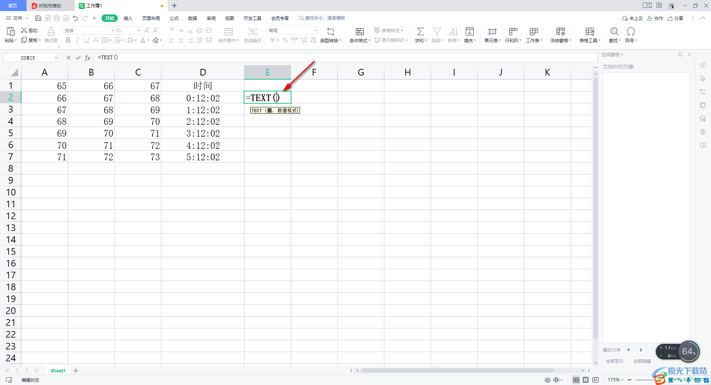Add a new sheet with plus button

pyautogui.click(x=76, y=371)
